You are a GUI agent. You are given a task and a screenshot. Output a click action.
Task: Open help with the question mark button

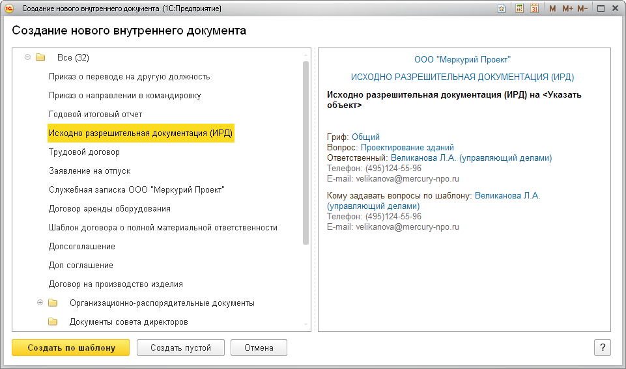tap(602, 348)
